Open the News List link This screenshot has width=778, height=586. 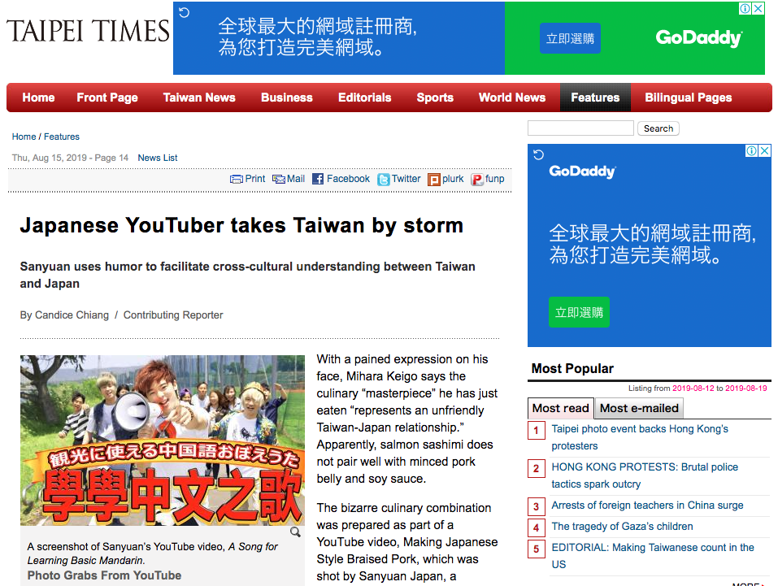point(157,158)
